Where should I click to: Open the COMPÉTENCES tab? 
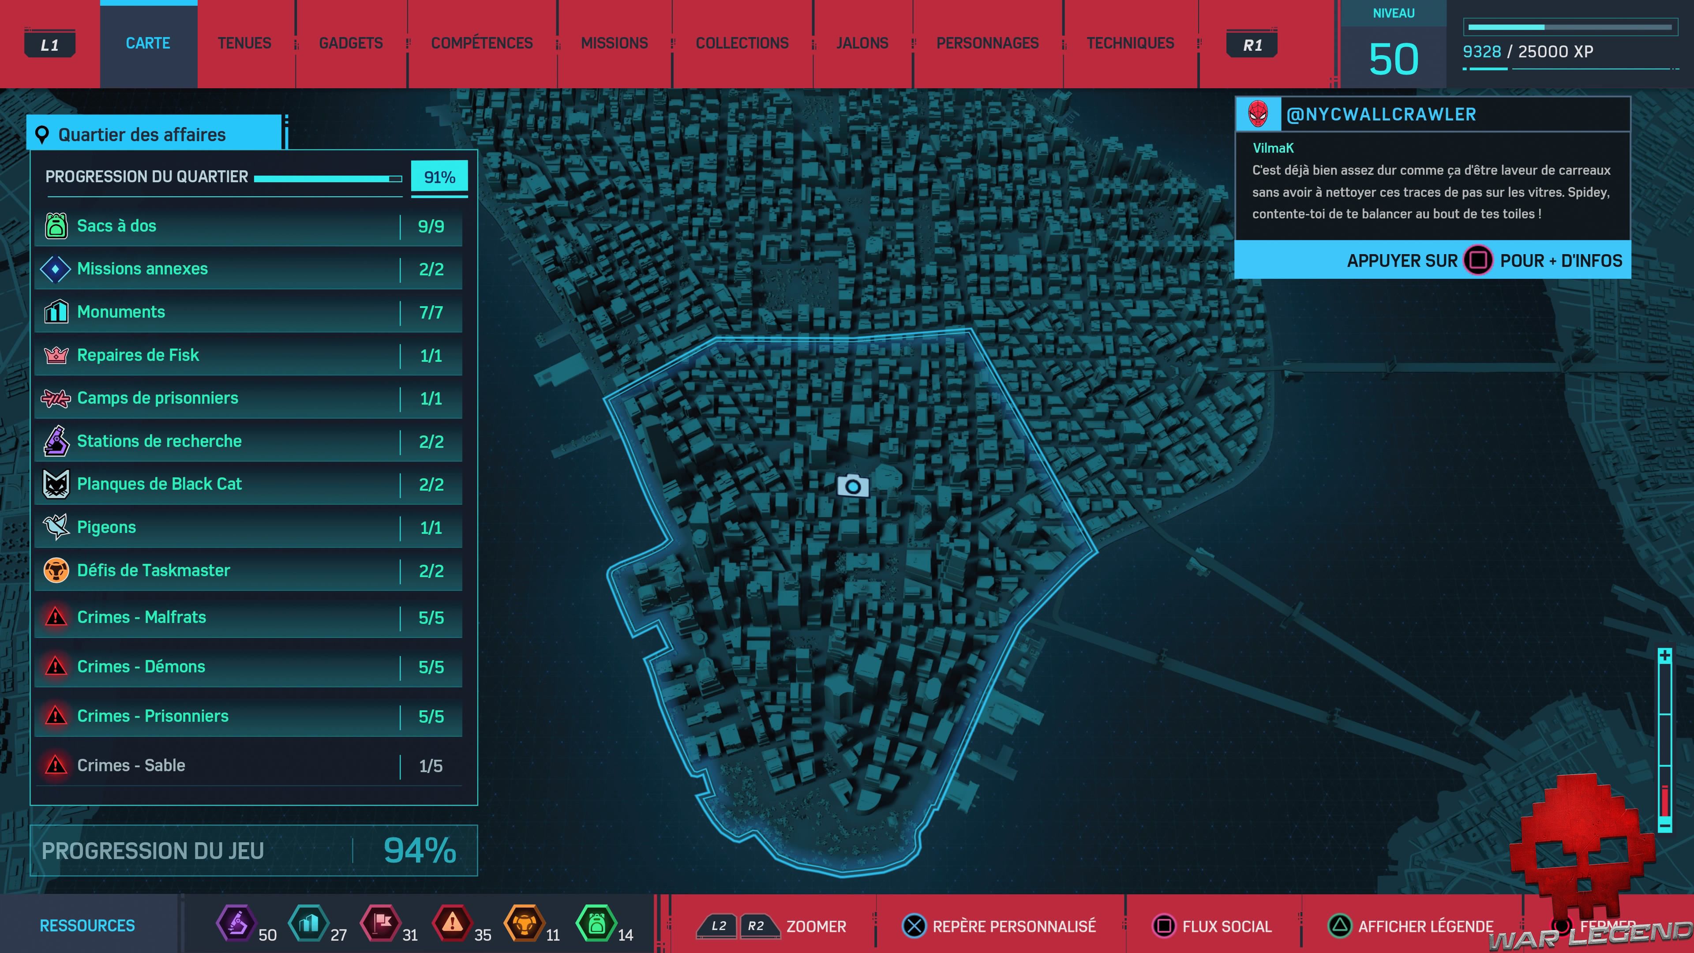click(x=482, y=43)
